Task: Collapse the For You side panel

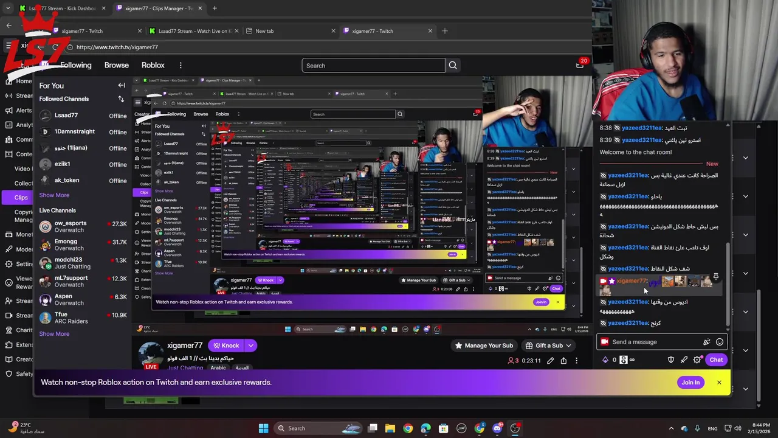Action: (x=122, y=86)
